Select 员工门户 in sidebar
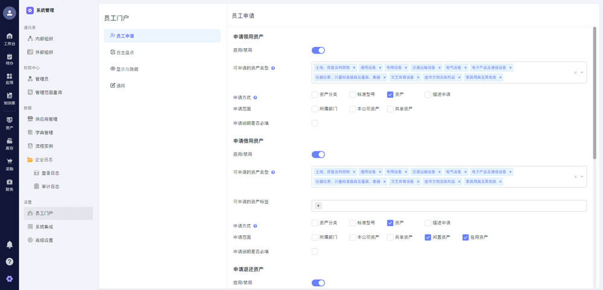This screenshot has width=603, height=290. [58, 213]
